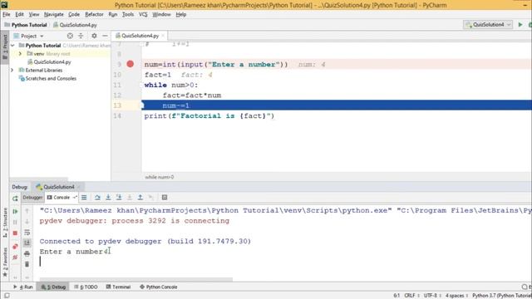Open the Edit menu
Viewport: 532px width, 299px height.
coord(20,14)
